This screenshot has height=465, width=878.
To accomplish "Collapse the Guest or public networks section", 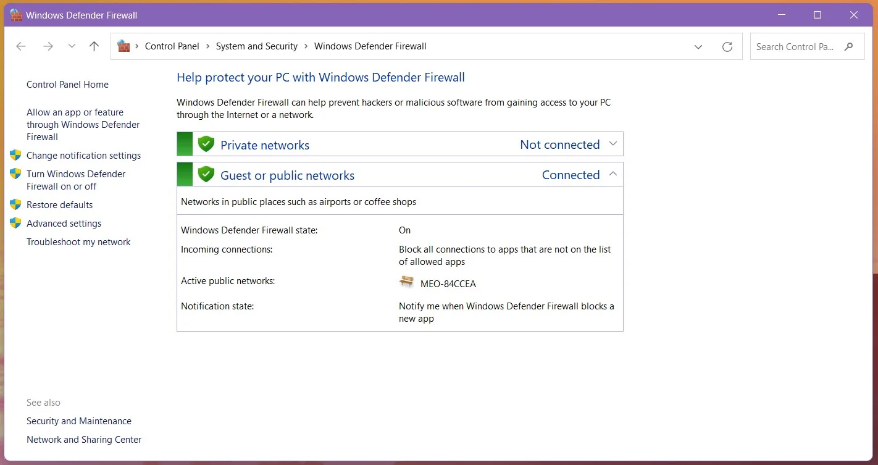I will (x=613, y=174).
